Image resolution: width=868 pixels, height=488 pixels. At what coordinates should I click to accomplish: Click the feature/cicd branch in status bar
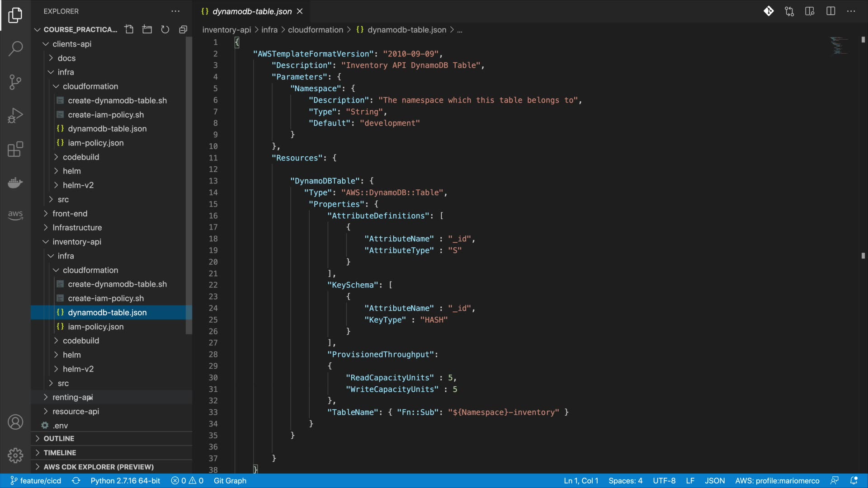pos(36,480)
